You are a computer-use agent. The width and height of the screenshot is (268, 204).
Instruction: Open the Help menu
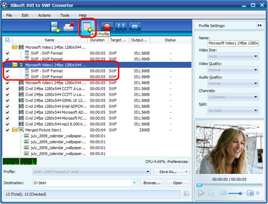tap(83, 15)
